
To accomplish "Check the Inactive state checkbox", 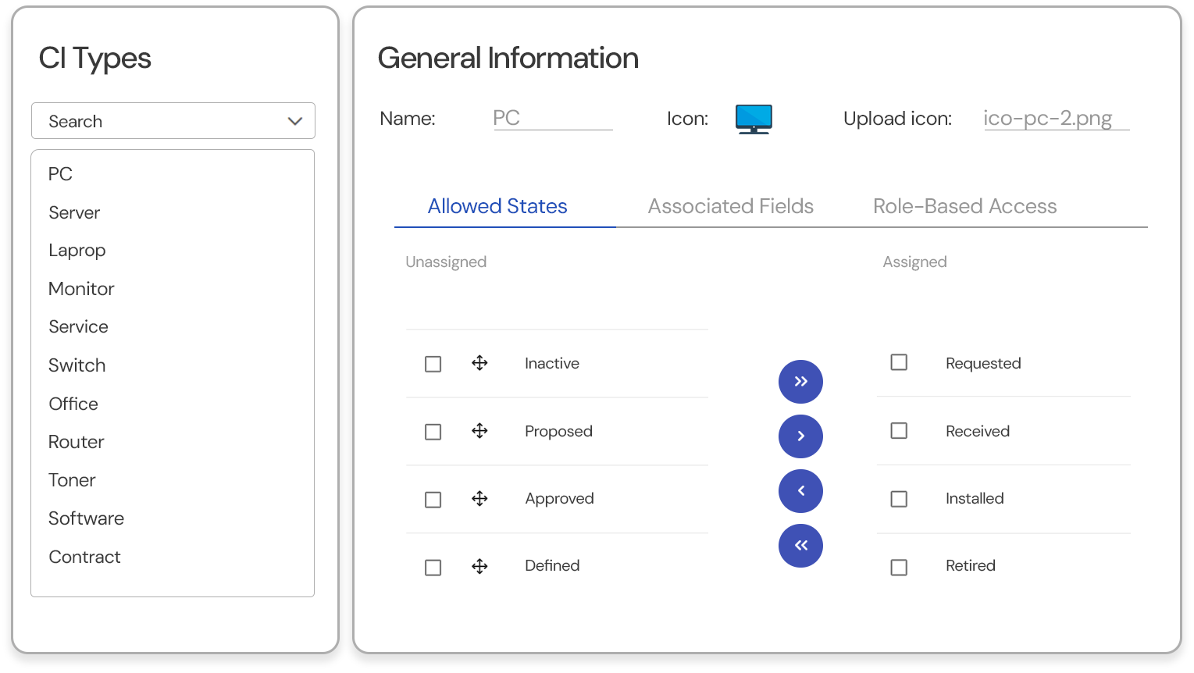I will pos(433,364).
